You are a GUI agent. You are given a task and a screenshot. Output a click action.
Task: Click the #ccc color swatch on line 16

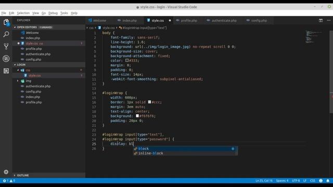pyautogui.click(x=149, y=102)
